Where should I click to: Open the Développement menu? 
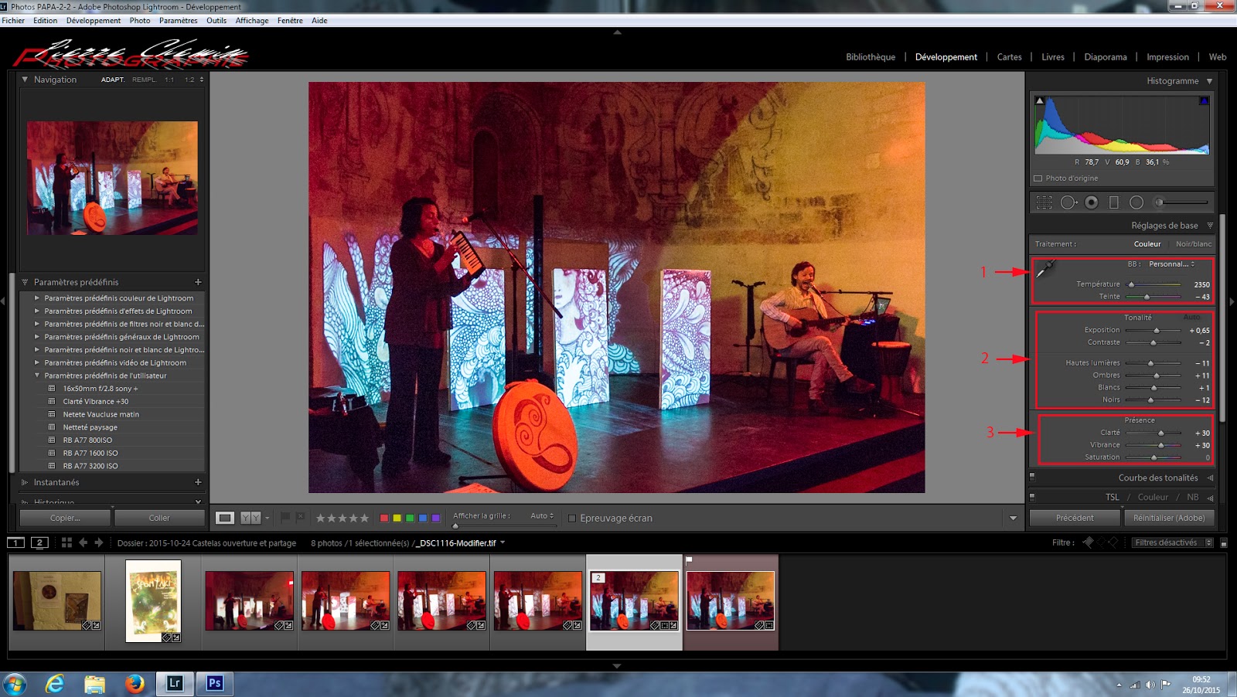pyautogui.click(x=94, y=21)
